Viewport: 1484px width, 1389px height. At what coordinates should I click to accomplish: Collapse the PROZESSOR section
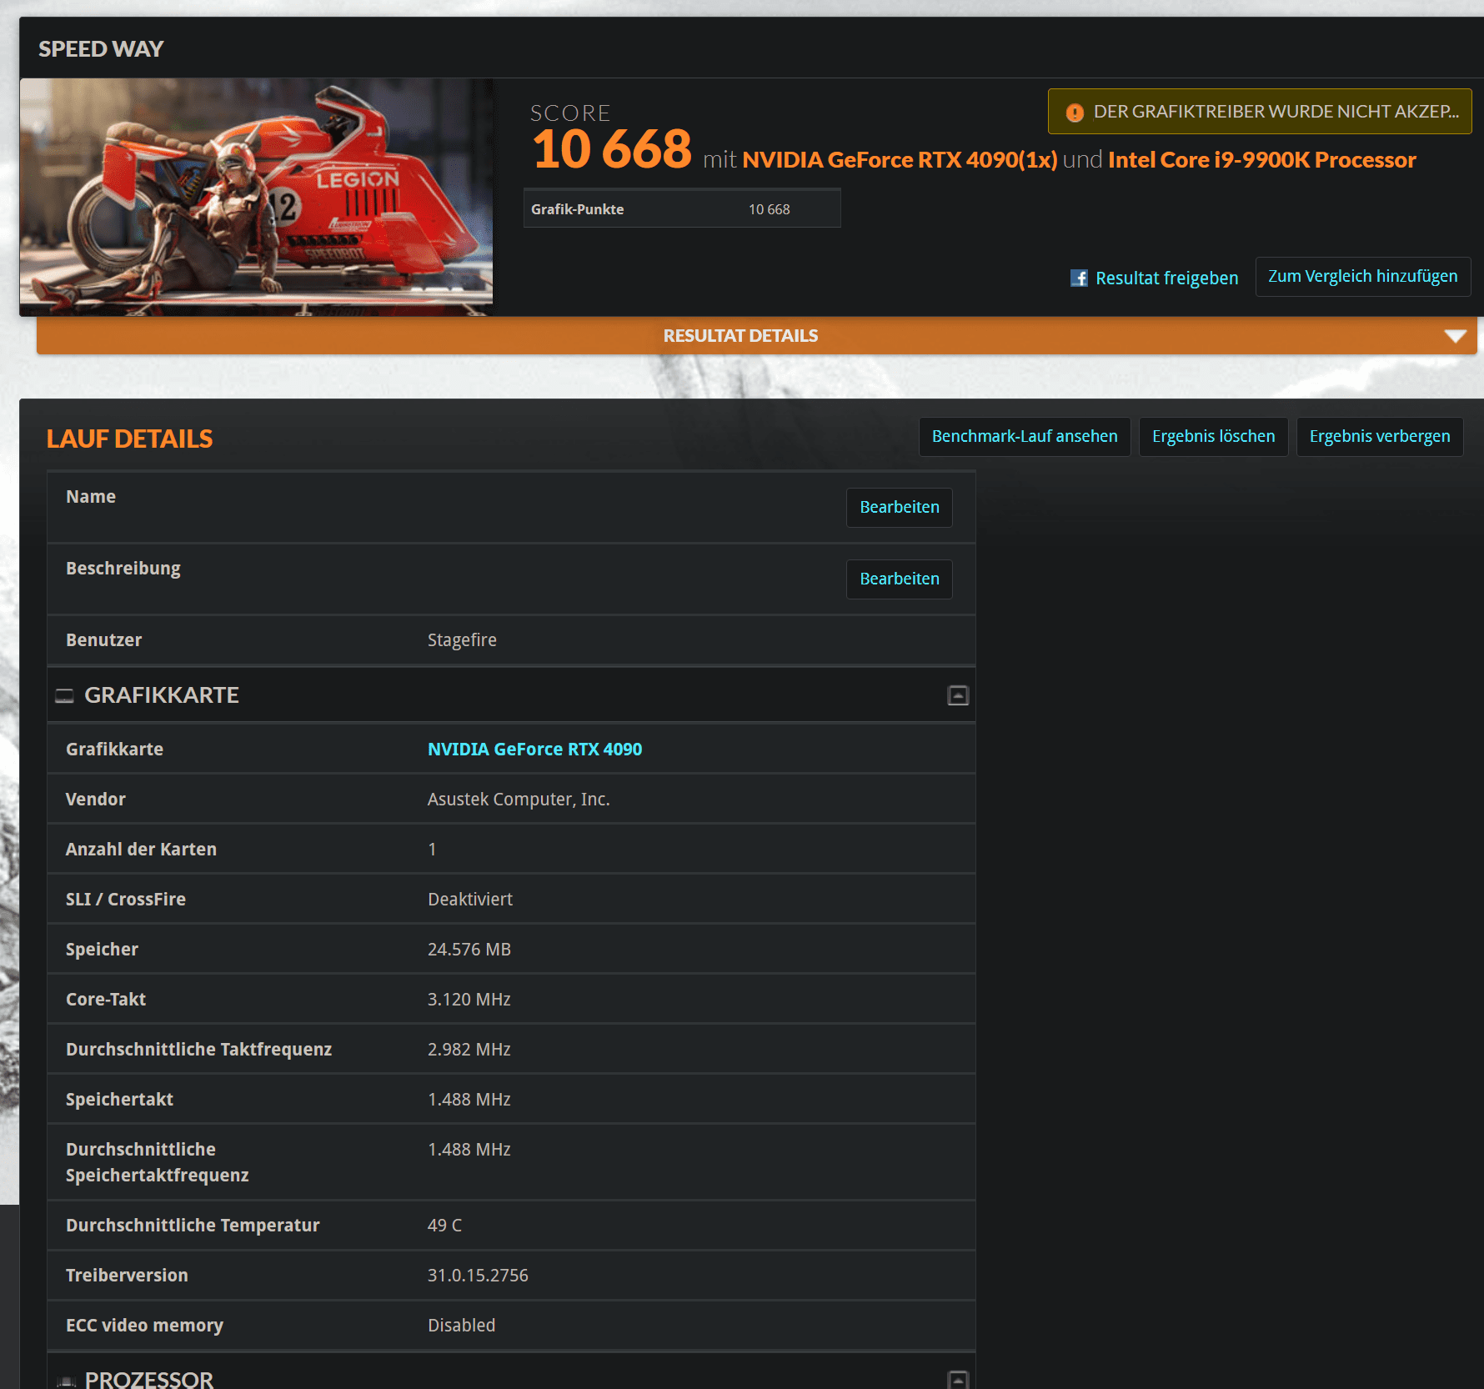[x=958, y=1380]
